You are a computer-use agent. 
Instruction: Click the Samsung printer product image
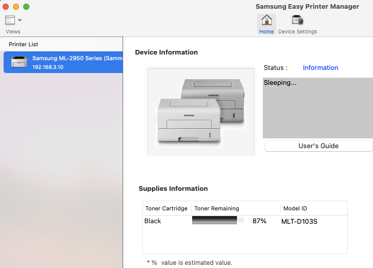tap(201, 111)
